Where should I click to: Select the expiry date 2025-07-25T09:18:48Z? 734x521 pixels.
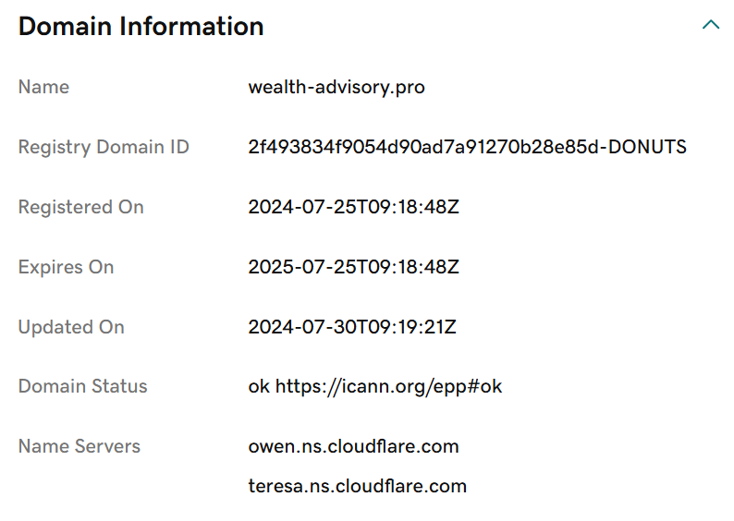pyautogui.click(x=353, y=267)
